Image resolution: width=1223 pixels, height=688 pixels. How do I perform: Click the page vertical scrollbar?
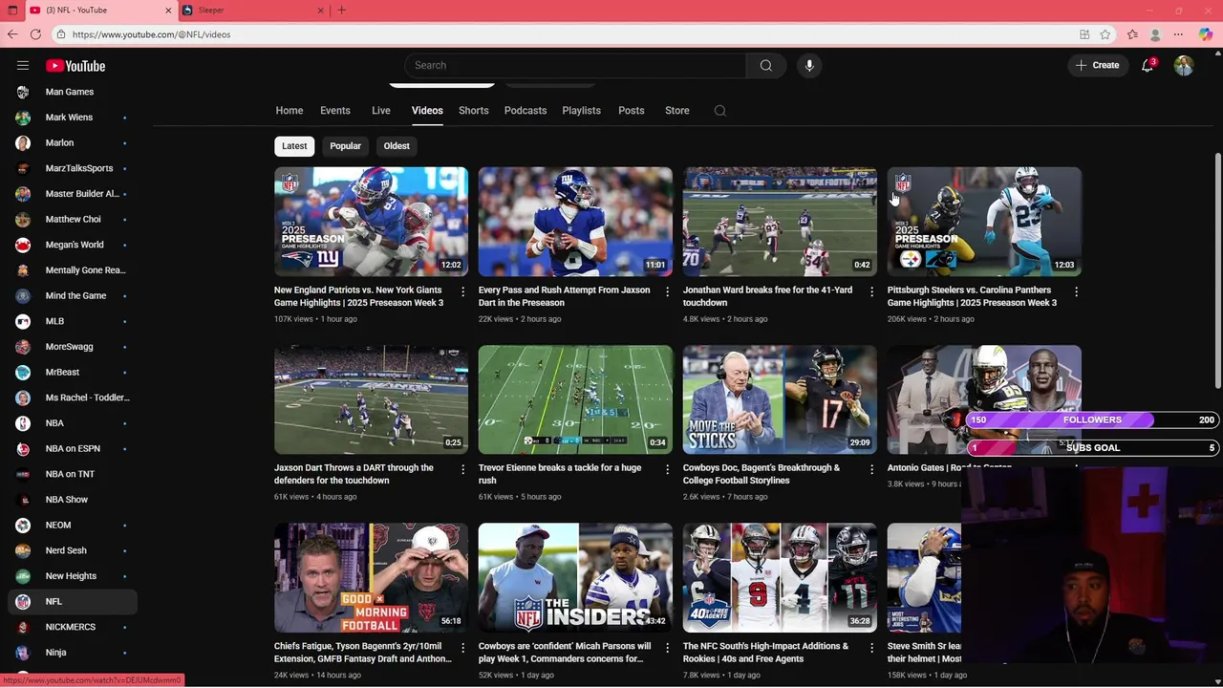1217,271
